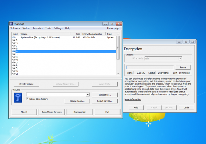Screen dimensions: 206x144
Task: Click the Decrypt button in wizard
Action: pyautogui.click(x=169, y=108)
